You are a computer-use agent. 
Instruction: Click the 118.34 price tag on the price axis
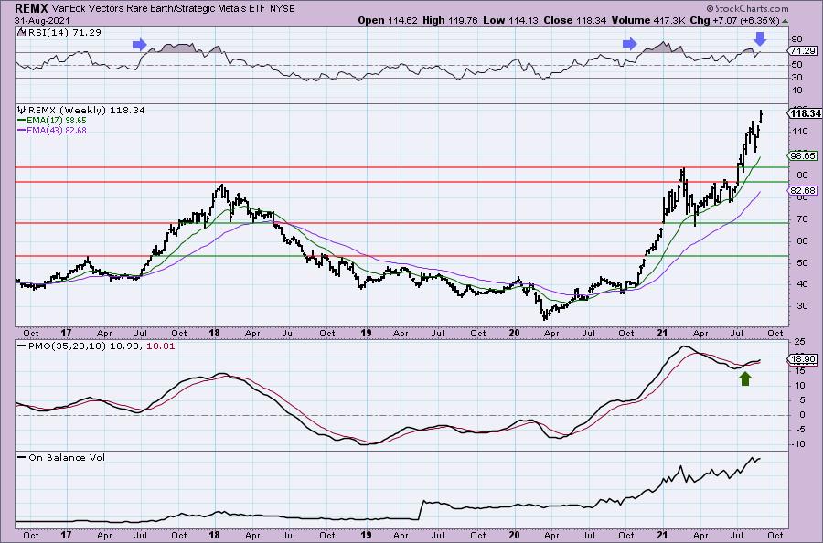tap(805, 113)
